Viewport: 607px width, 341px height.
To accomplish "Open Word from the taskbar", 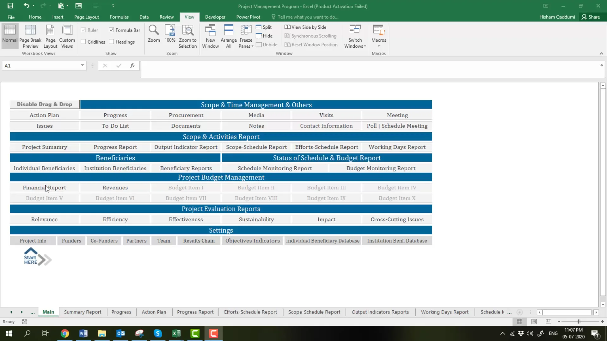I will pos(83,333).
